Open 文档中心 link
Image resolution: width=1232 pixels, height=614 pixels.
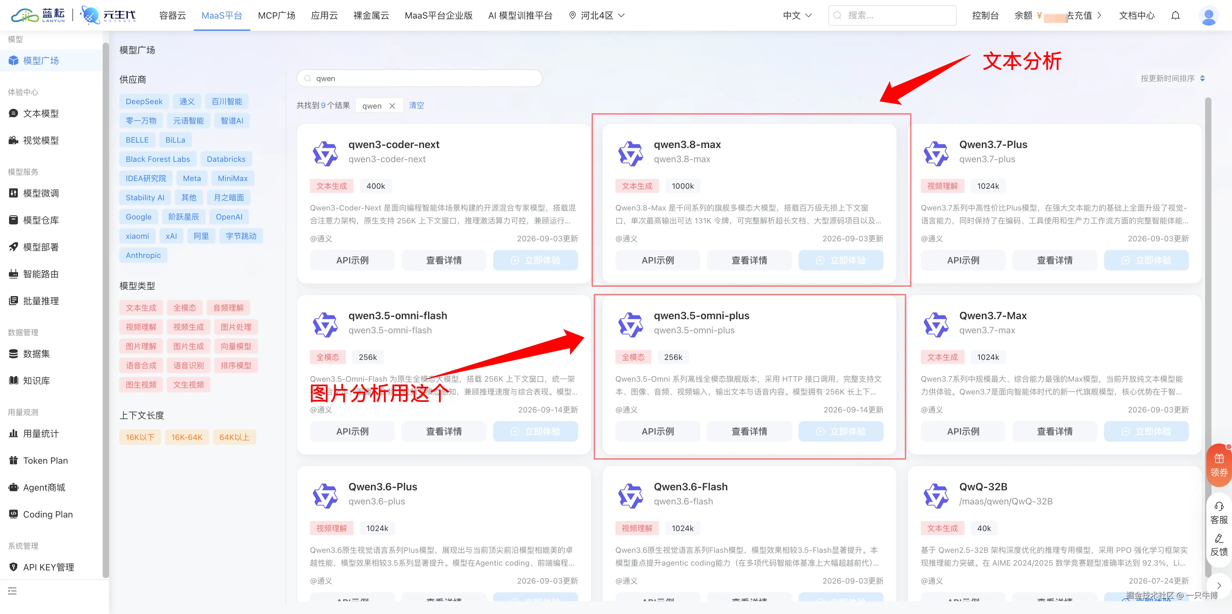[1137, 15]
